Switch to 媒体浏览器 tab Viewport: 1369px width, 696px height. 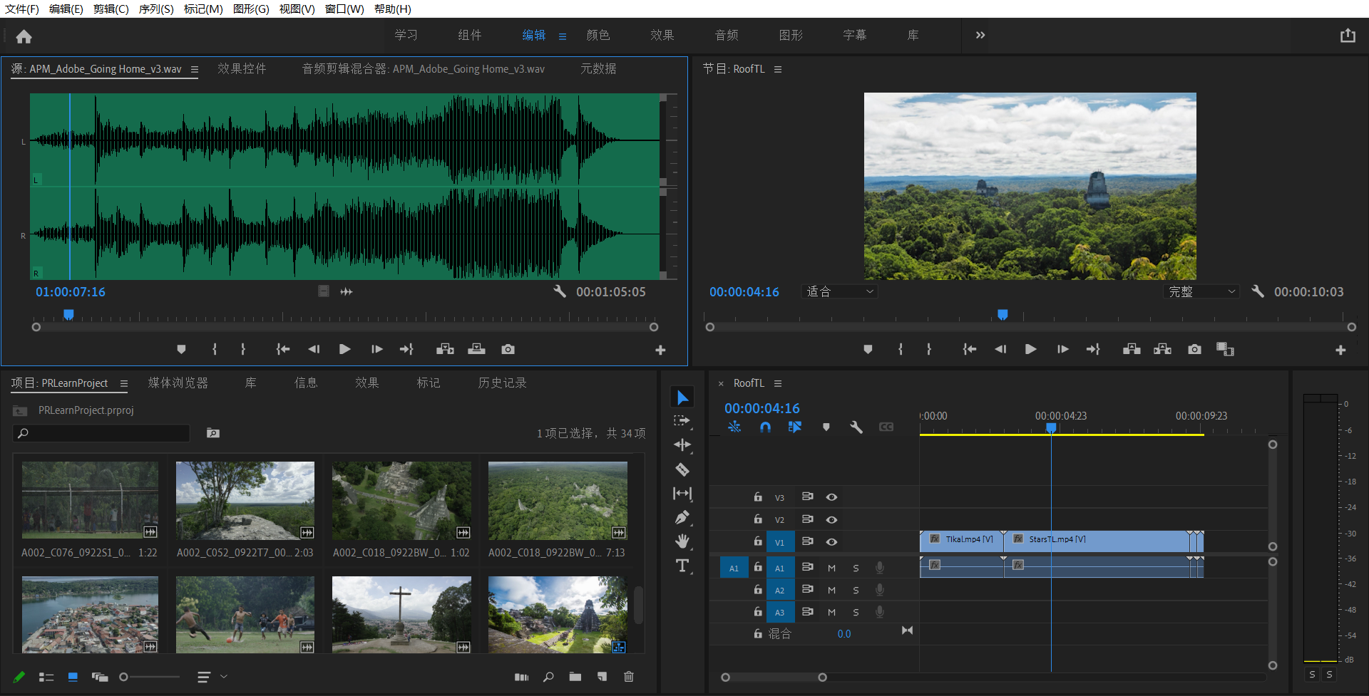pos(178,383)
